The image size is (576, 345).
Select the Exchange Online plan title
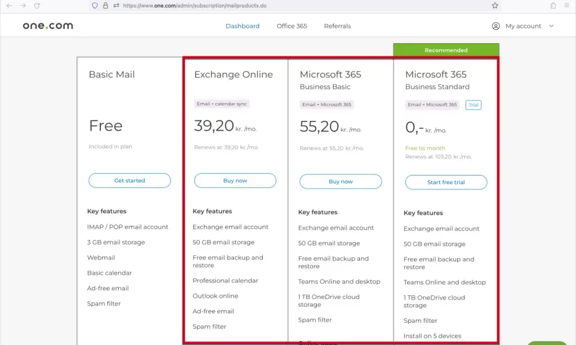coord(233,74)
